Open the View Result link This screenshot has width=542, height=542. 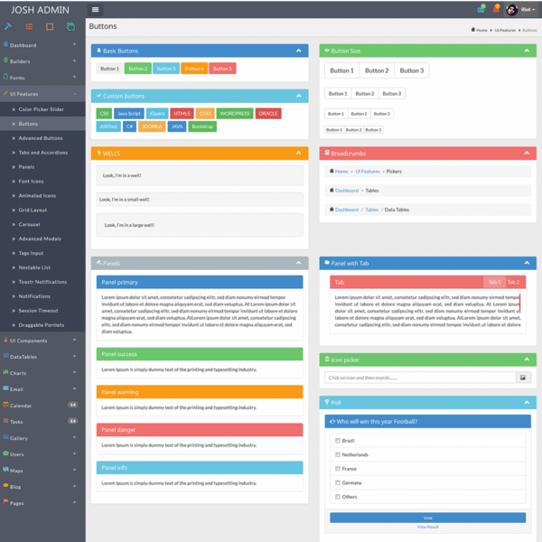pyautogui.click(x=427, y=527)
